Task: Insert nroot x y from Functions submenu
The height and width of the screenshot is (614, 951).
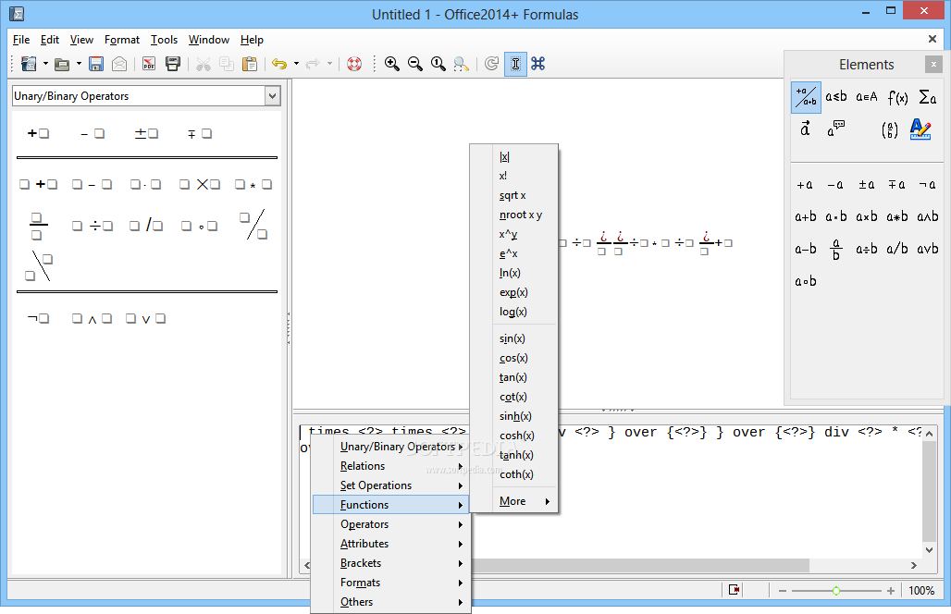Action: [x=514, y=215]
